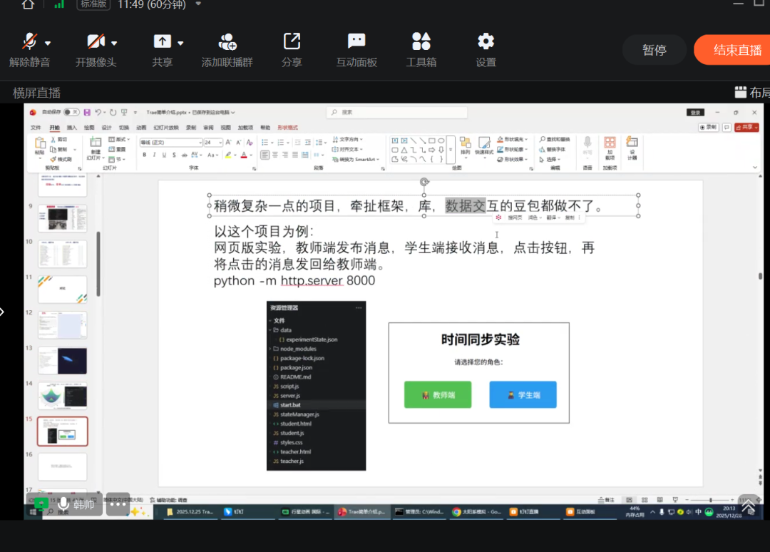Switch to the Shape Format tab
The width and height of the screenshot is (770, 552).
coord(287,128)
